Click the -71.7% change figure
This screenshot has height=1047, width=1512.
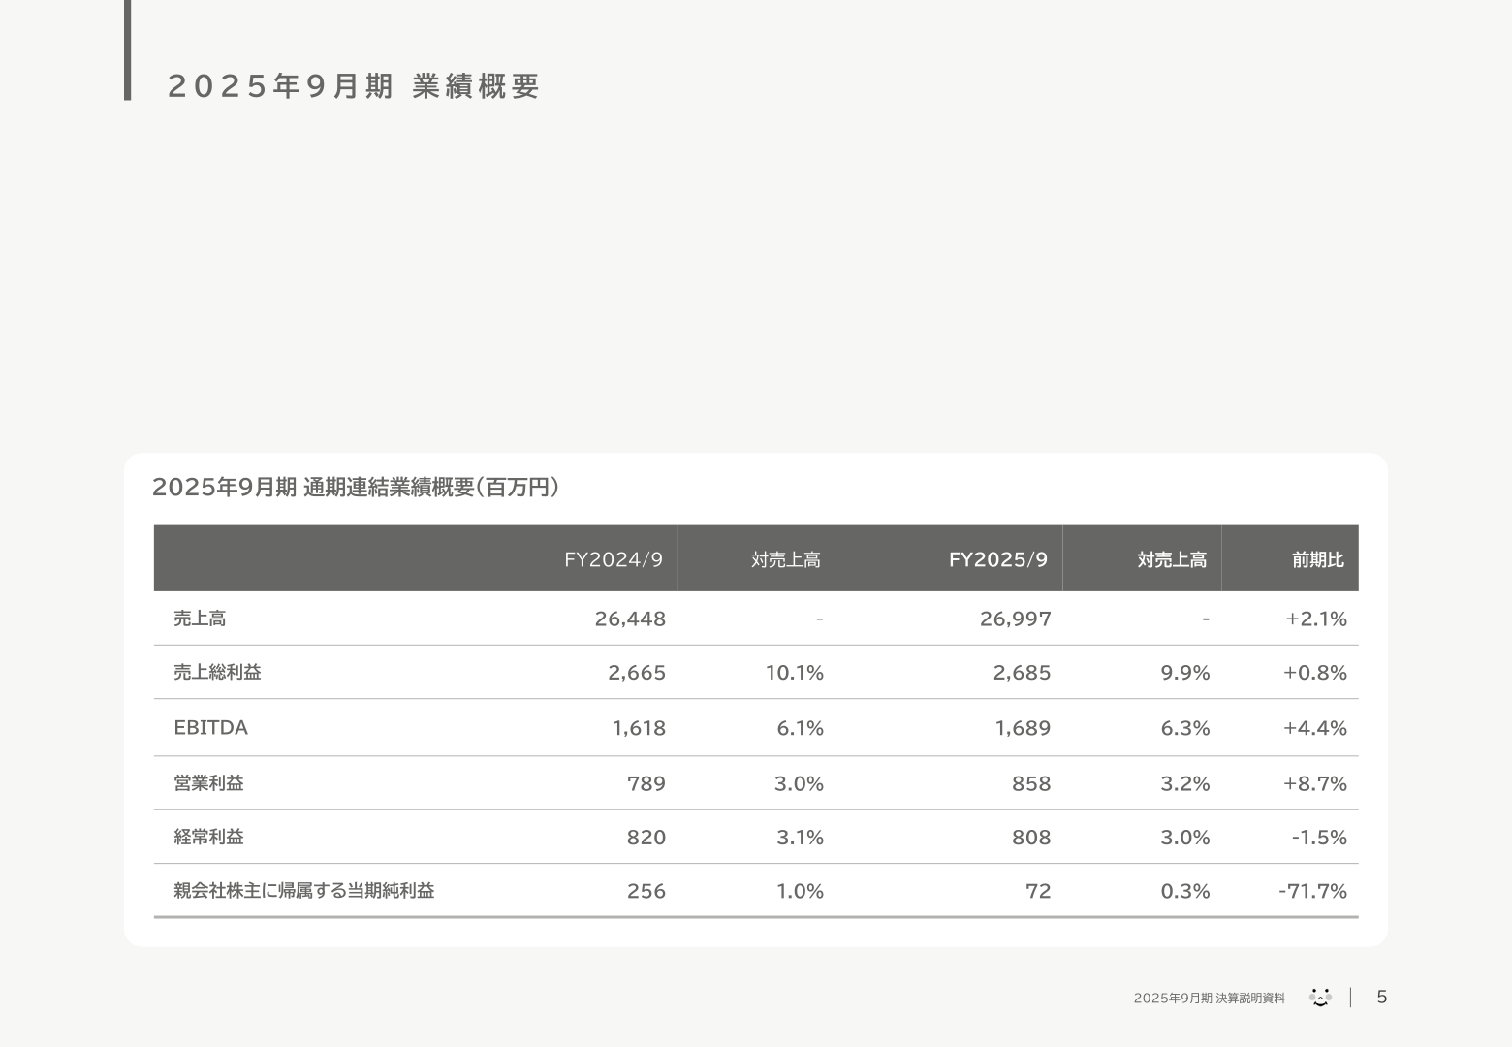point(1313,891)
